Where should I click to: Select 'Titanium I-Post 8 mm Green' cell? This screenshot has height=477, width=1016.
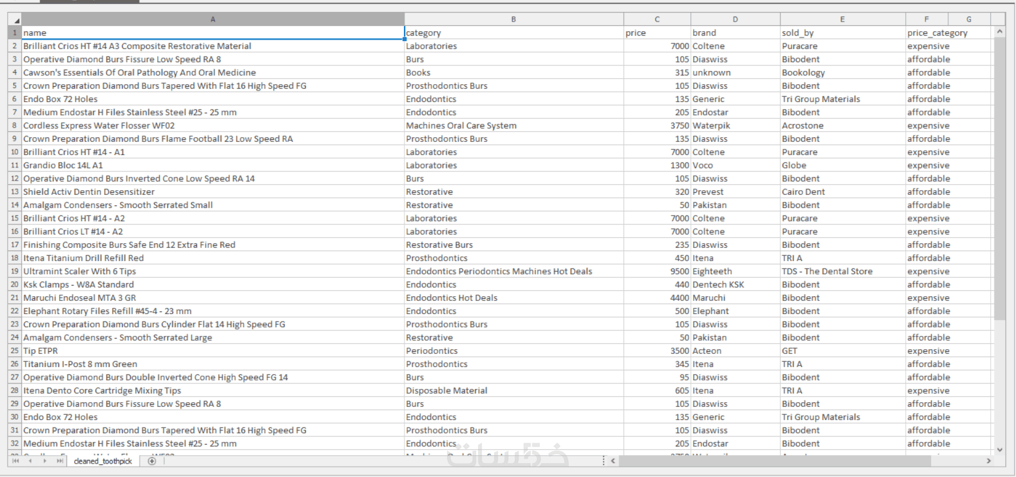213,364
